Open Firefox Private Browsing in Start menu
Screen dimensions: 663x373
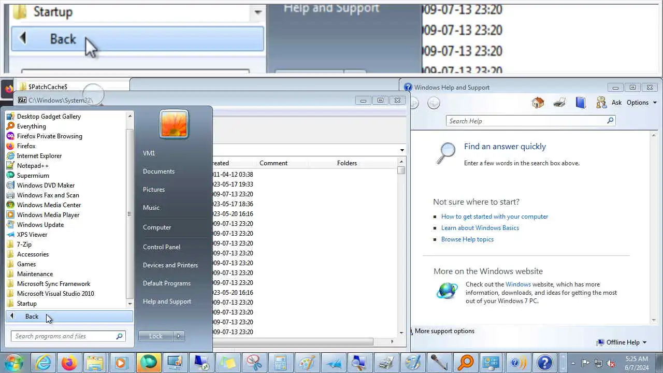click(49, 136)
